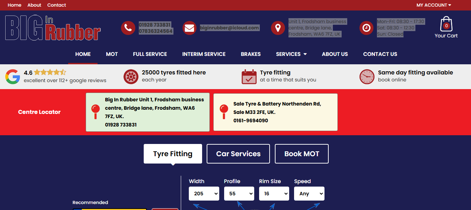Viewport: 471px width, 210px height.
Task: Click the Contact link in top bar
Action: point(57,5)
